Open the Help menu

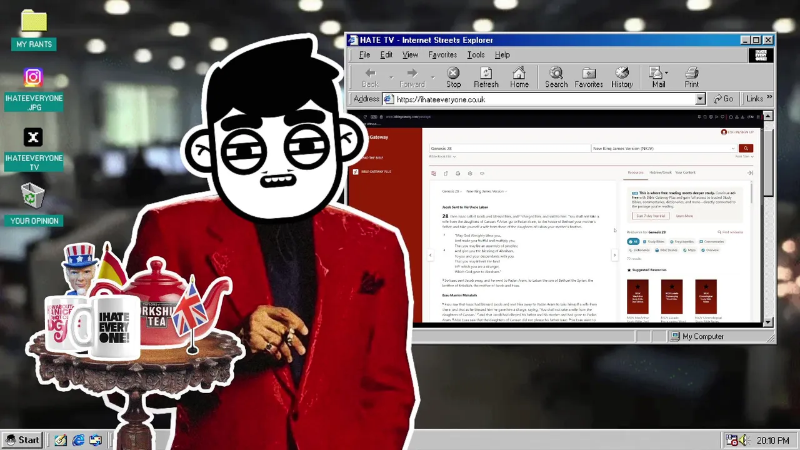(x=502, y=55)
